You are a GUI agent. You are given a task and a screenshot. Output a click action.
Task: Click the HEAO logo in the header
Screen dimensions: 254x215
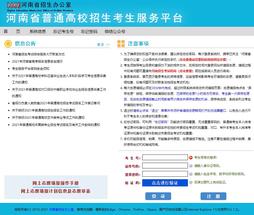13,5
